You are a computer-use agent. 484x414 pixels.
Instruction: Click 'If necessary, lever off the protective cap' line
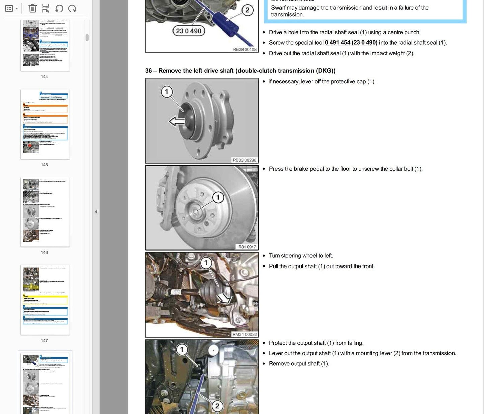click(x=322, y=82)
